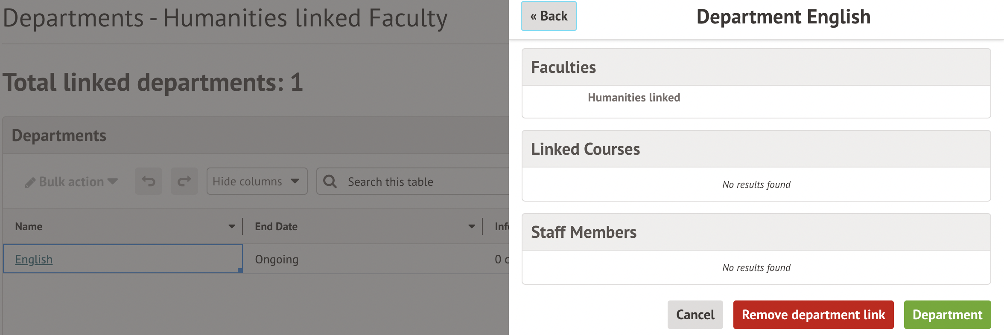1004x335 pixels.
Task: Open the Name column arrow menu
Action: point(232,226)
